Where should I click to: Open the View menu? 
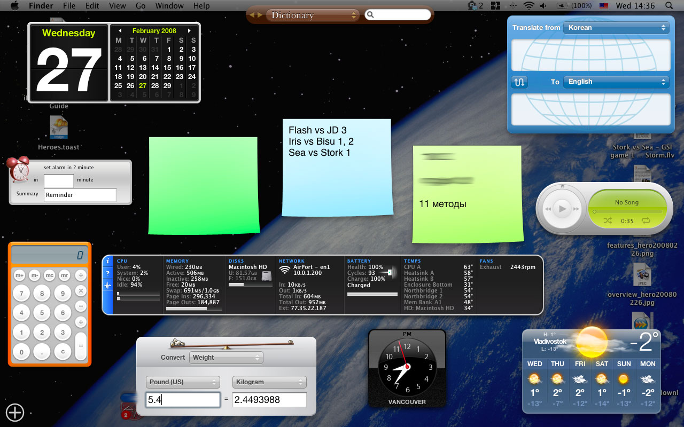pos(118,6)
